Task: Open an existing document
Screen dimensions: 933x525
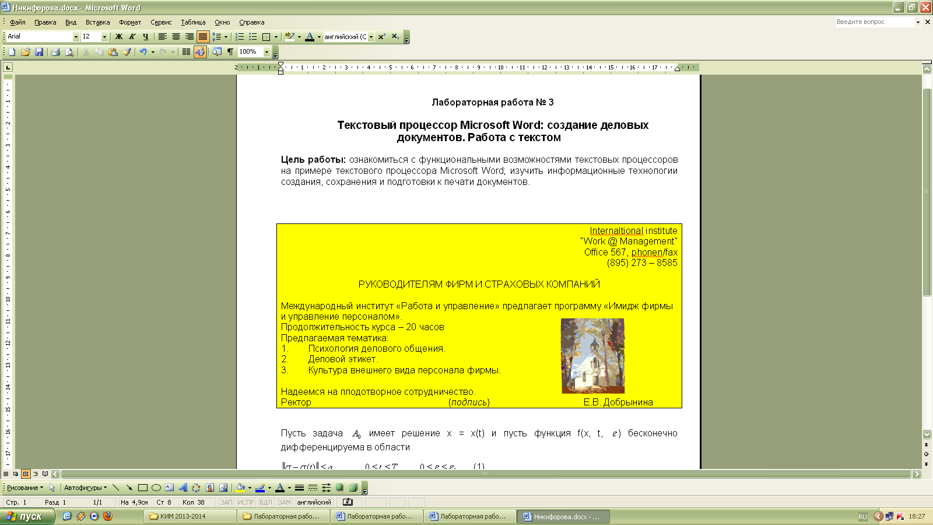Action: pos(25,52)
